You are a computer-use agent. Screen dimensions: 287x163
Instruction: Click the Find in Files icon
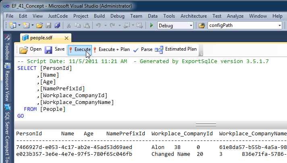click(x=202, y=25)
